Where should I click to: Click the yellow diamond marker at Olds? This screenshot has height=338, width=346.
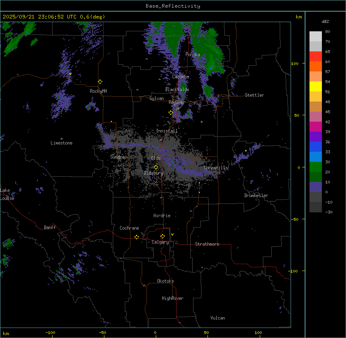pos(156,167)
